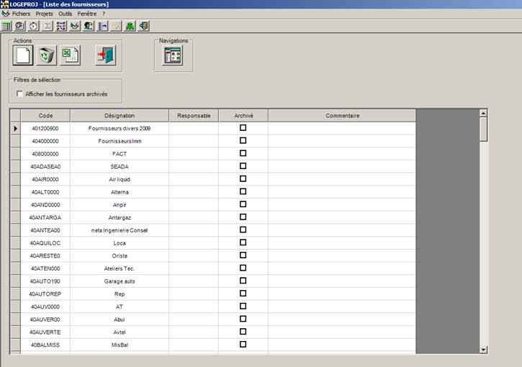Viewport: 522px width, 367px height.
Task: Tick the Archivé checkbox for Garage auto
Action: (x=243, y=281)
